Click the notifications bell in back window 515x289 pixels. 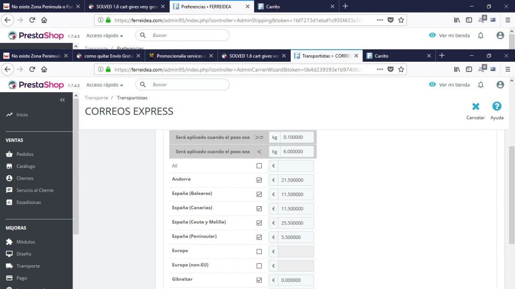480,36
